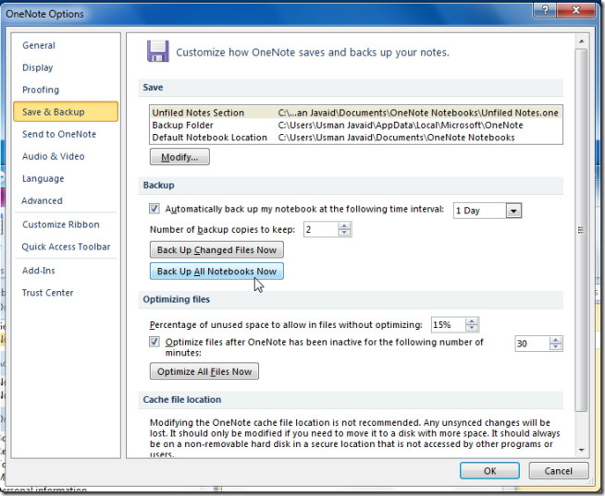
Task: Open the Display options category
Action: pos(37,67)
